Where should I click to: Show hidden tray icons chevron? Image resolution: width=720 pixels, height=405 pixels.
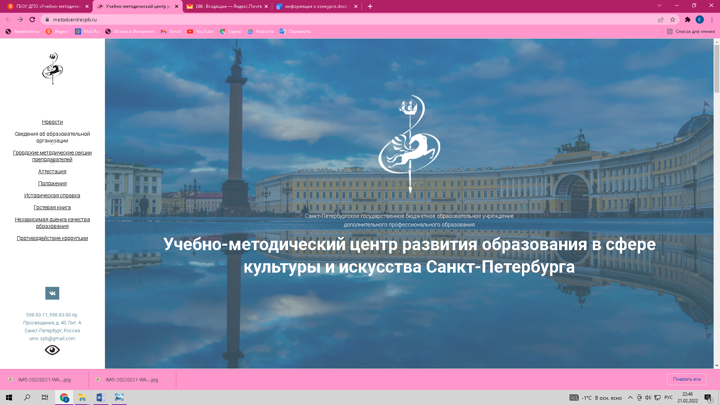point(630,397)
